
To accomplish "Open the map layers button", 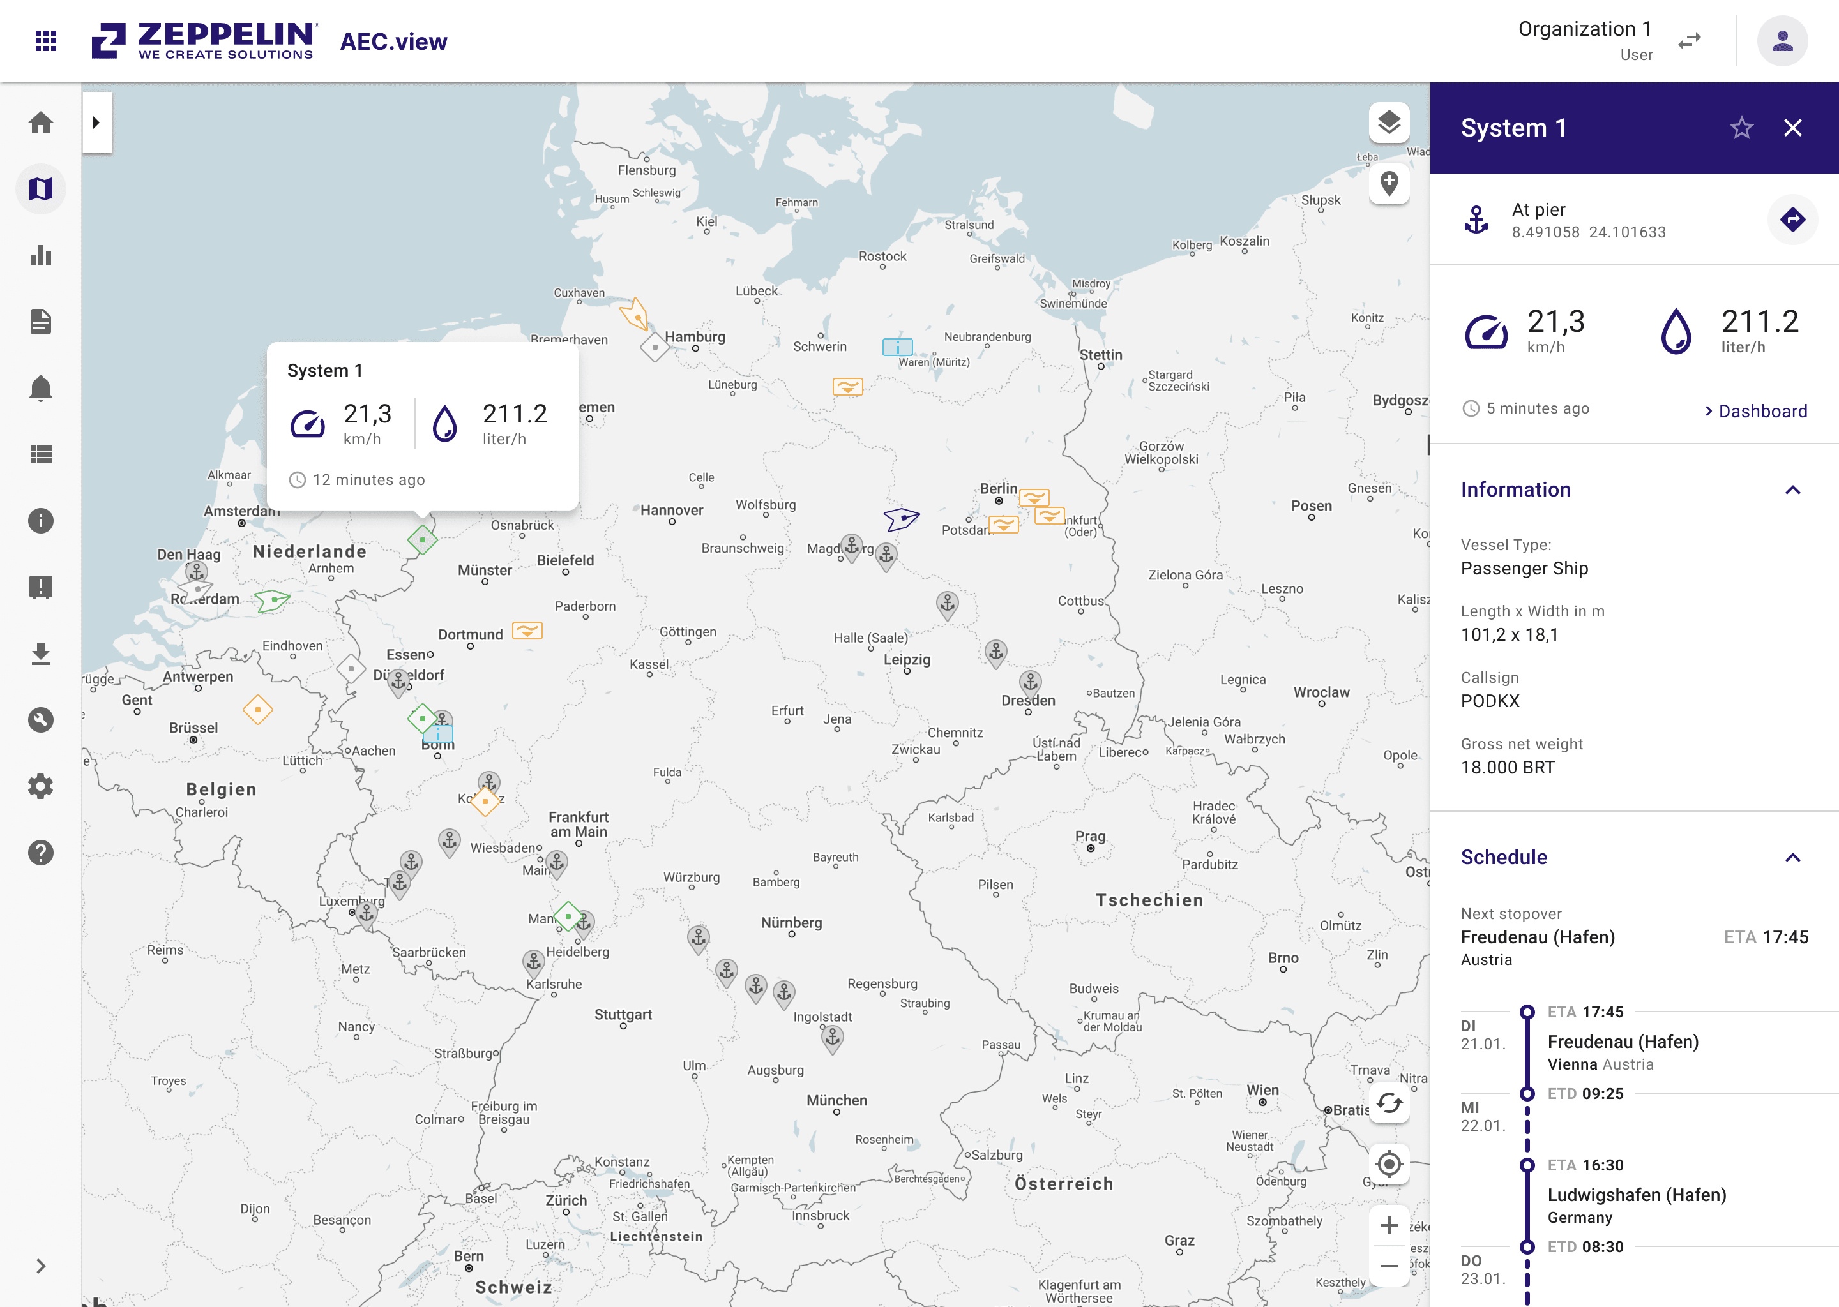I will [x=1389, y=123].
